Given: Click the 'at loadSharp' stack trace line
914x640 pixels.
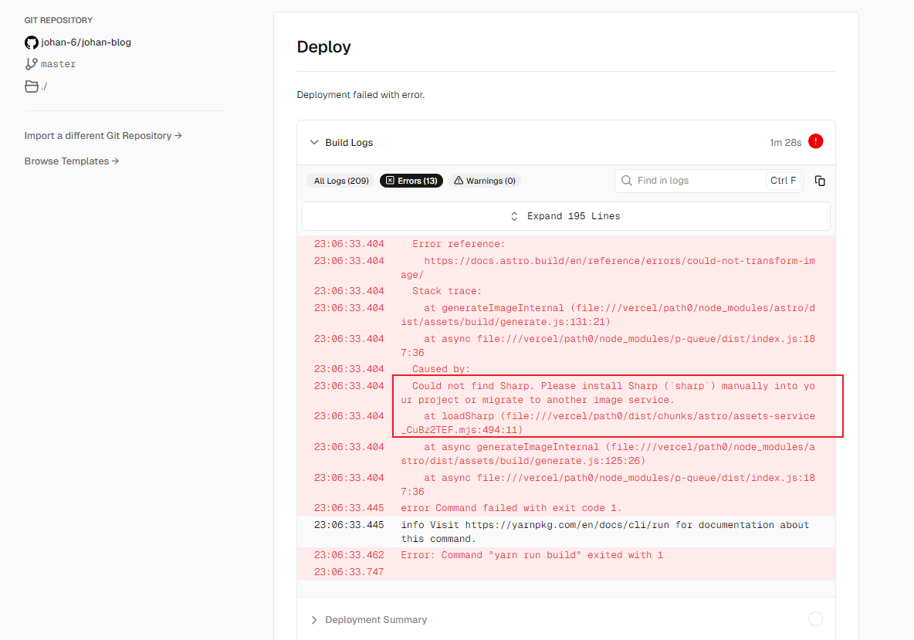Looking at the screenshot, I should (x=608, y=423).
